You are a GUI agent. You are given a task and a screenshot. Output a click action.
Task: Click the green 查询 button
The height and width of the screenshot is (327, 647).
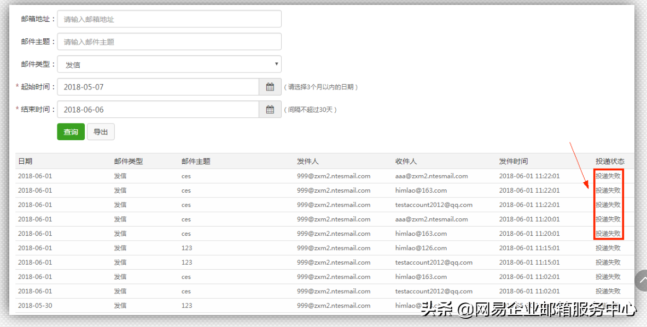[x=71, y=132]
